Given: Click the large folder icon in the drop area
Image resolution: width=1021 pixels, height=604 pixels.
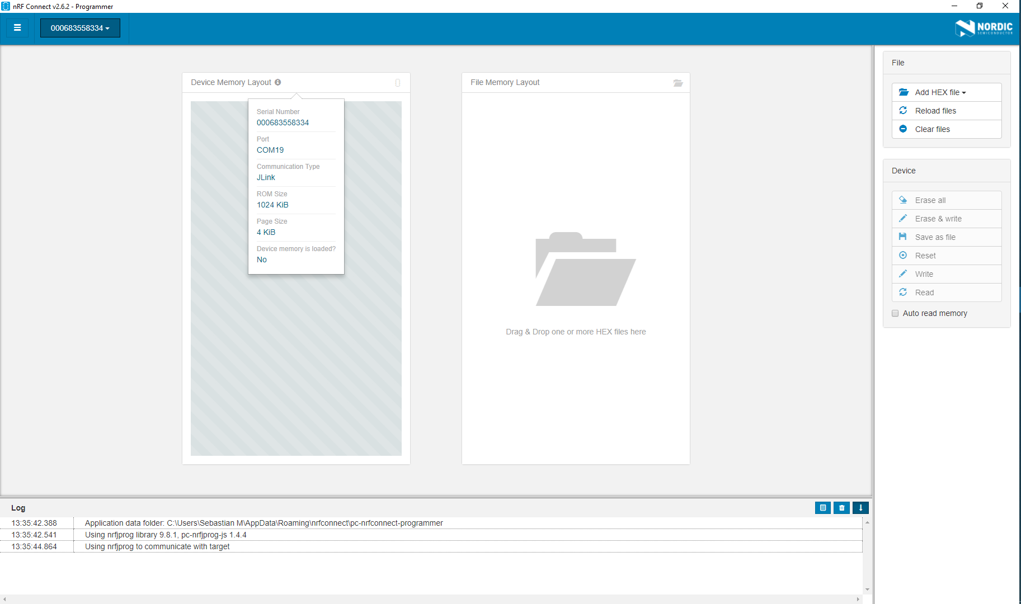Looking at the screenshot, I should pos(585,269).
